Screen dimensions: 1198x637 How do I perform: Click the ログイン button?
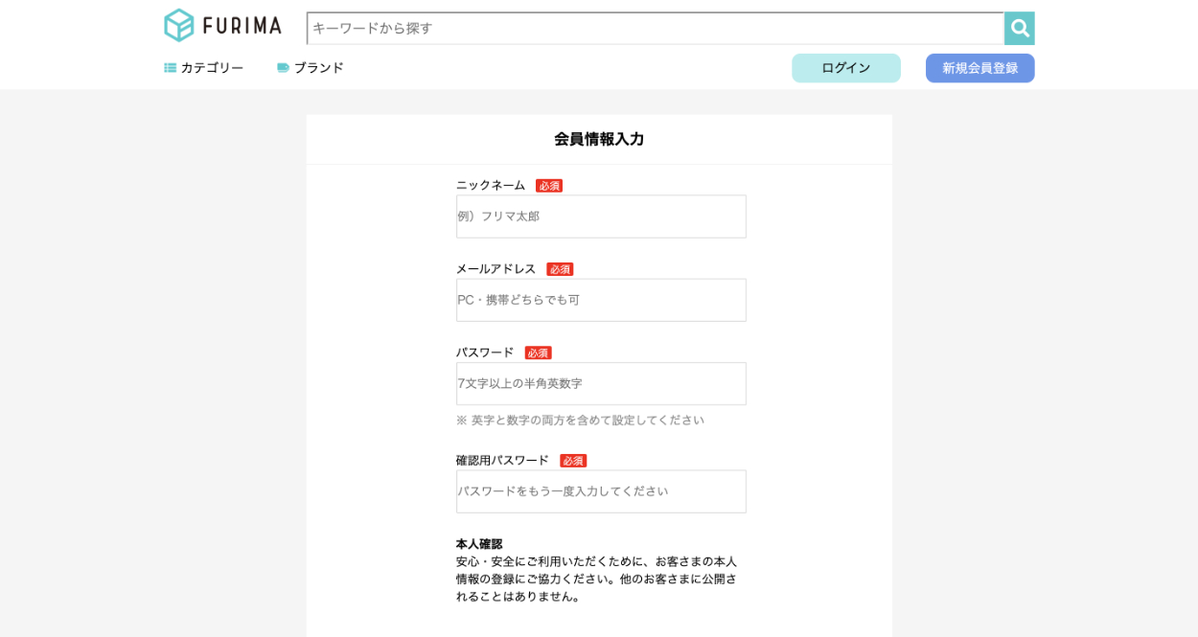tap(845, 68)
